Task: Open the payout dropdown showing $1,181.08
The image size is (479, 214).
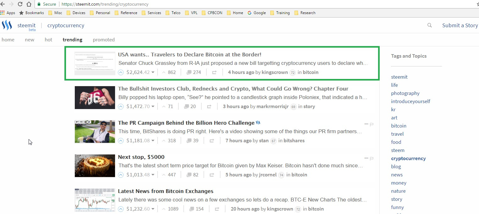Action: click(153, 140)
